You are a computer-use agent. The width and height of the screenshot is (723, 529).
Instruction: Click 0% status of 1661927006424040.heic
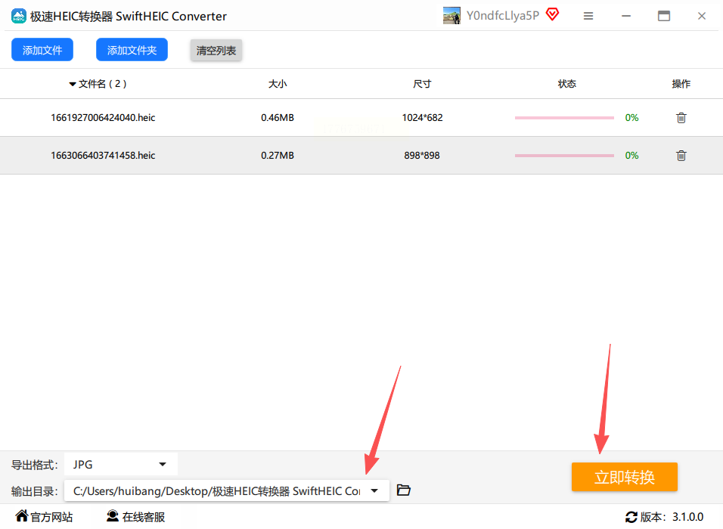[631, 117]
